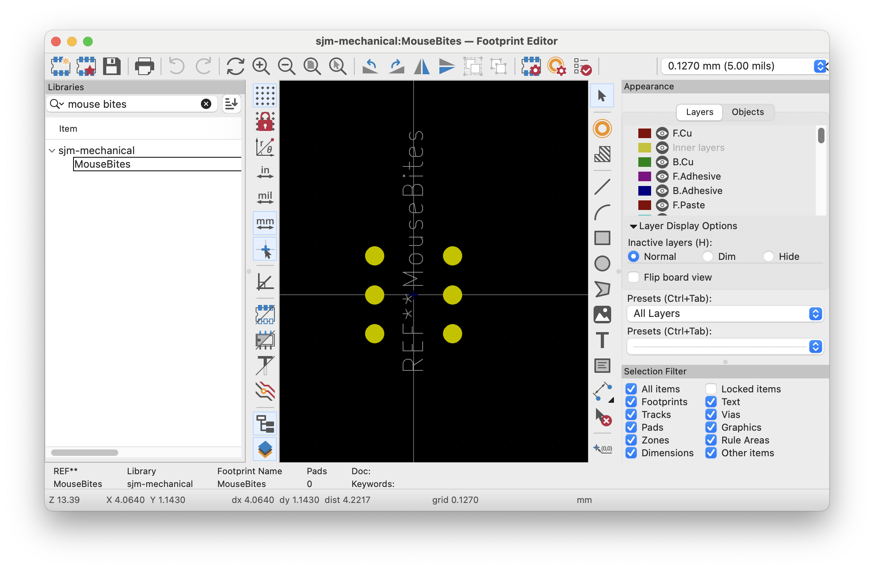This screenshot has width=874, height=570.
Task: Select the Draw line tool
Action: [602, 187]
